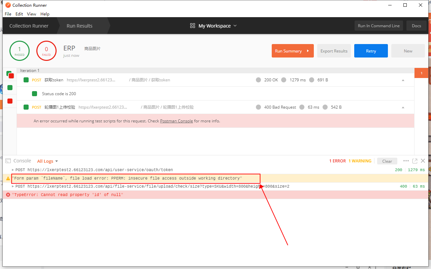This screenshot has width=431, height=269.
Task: Open the View menu
Action: click(31, 14)
